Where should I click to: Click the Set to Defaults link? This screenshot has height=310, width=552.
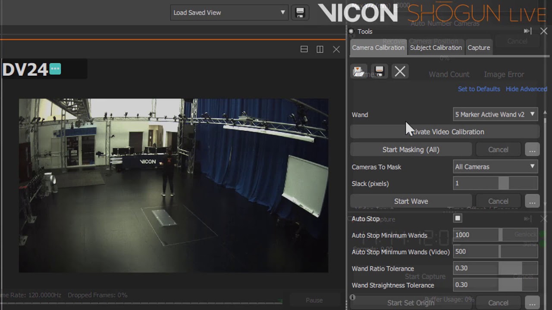479,89
